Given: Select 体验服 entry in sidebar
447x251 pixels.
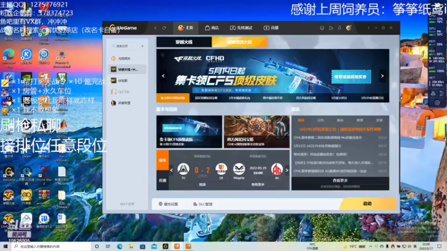Looking at the screenshot, I should 127,80.
